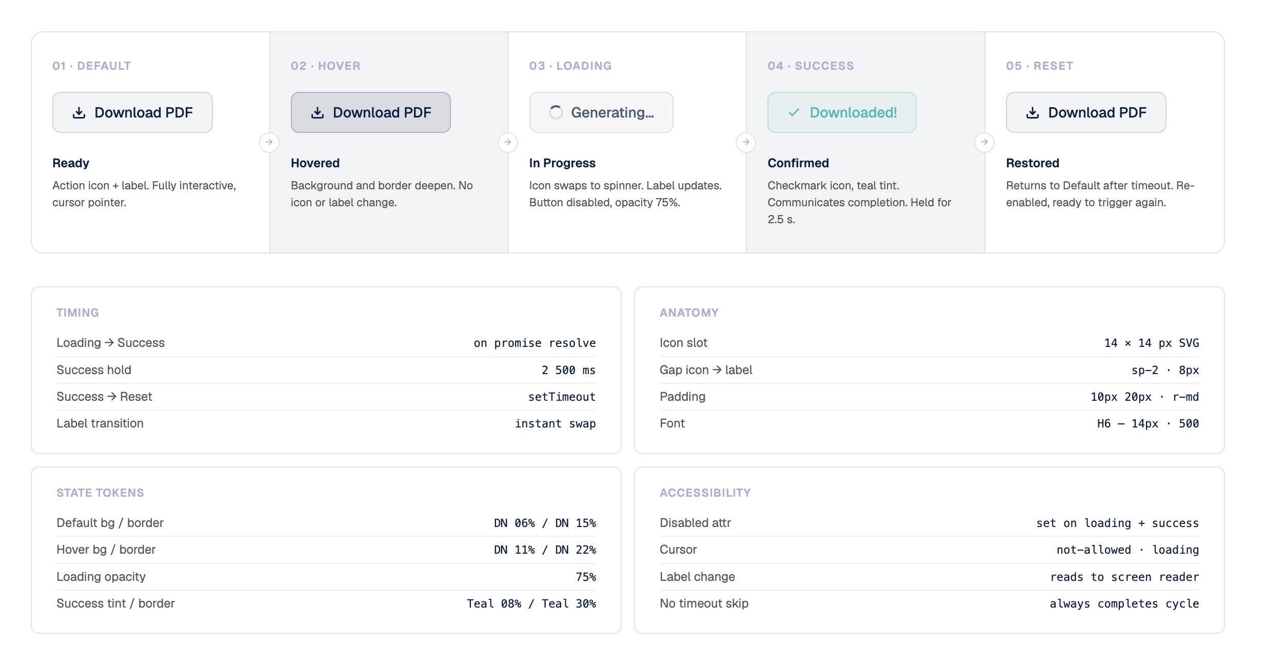
Task: Click the Generating… button
Action: [601, 112]
